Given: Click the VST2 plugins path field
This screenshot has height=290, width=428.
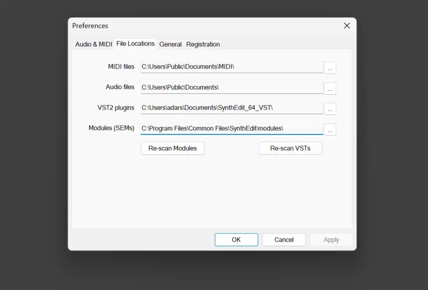Looking at the screenshot, I should point(232,108).
